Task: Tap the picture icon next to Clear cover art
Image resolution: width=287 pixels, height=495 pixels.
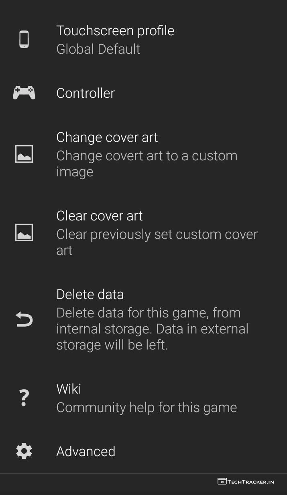Action: (x=24, y=232)
